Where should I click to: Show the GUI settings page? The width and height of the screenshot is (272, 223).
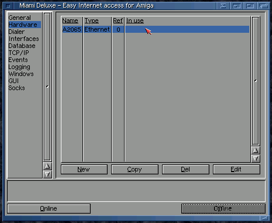tap(13, 81)
